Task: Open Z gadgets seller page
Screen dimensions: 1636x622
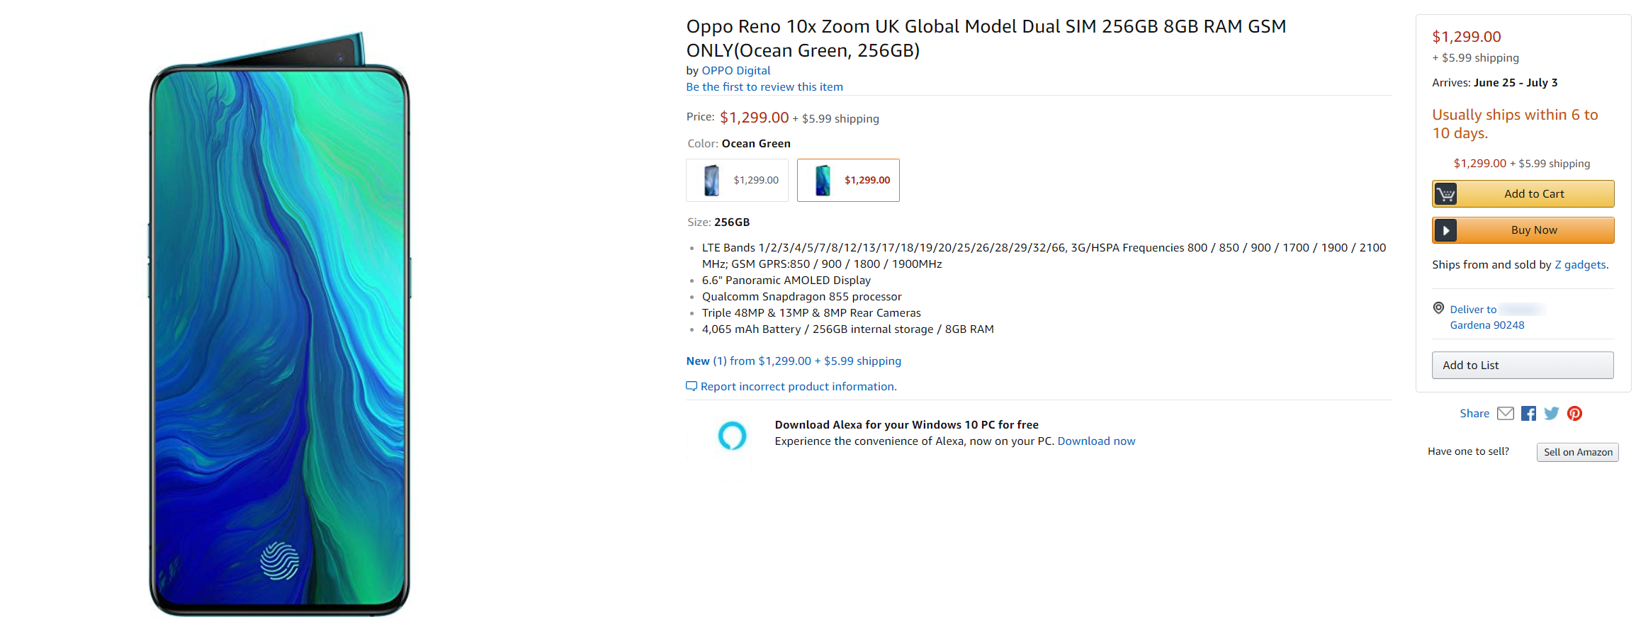Action: pos(1580,264)
